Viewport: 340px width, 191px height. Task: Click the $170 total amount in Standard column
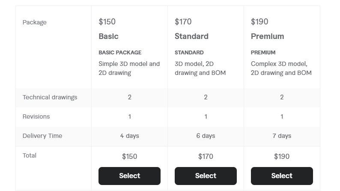(206, 157)
